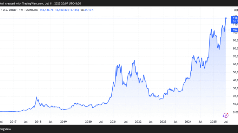Screen dimensions: 238x133
Task: Click the 2018 label on the time axis
Action: (x=38, y=122)
